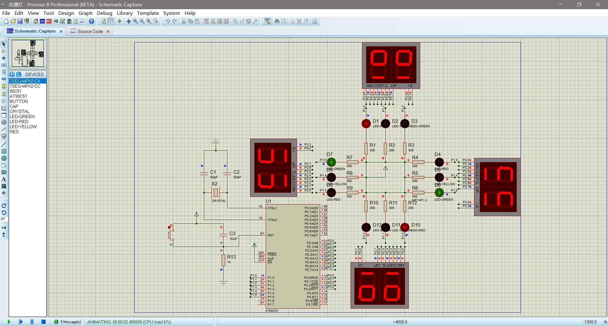
Task: Step the simulation with Step button
Action: click(x=21, y=322)
